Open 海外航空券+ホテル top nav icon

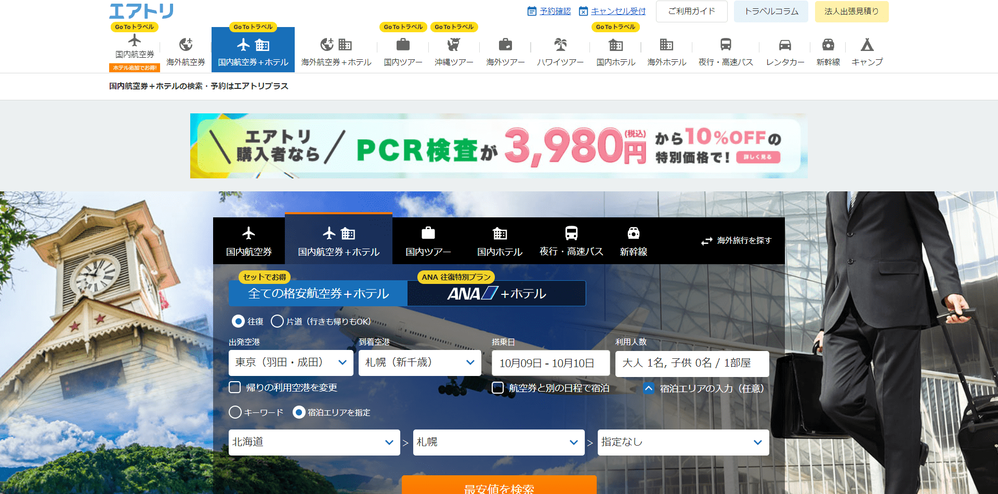point(336,45)
